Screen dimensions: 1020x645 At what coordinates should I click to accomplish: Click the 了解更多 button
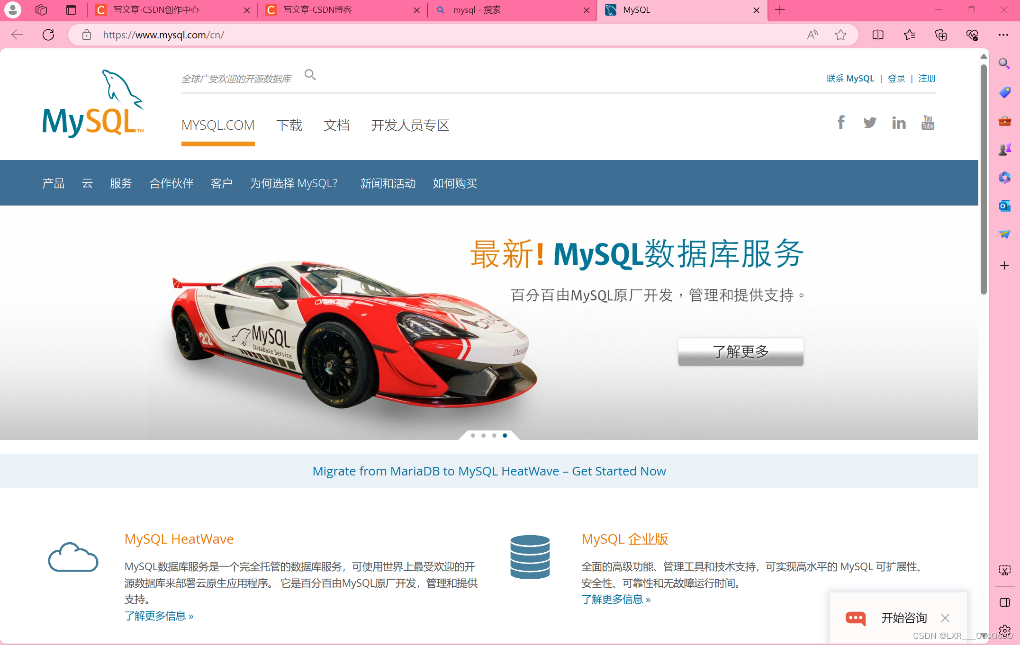click(740, 352)
